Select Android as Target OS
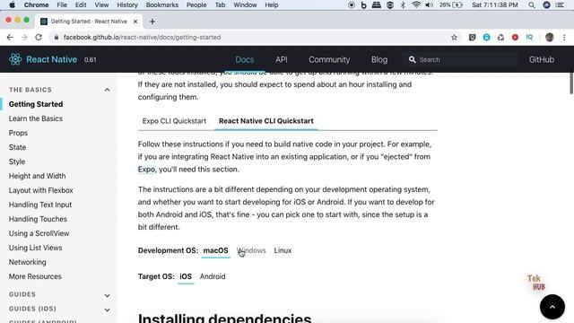This screenshot has width=574, height=323. tap(213, 276)
